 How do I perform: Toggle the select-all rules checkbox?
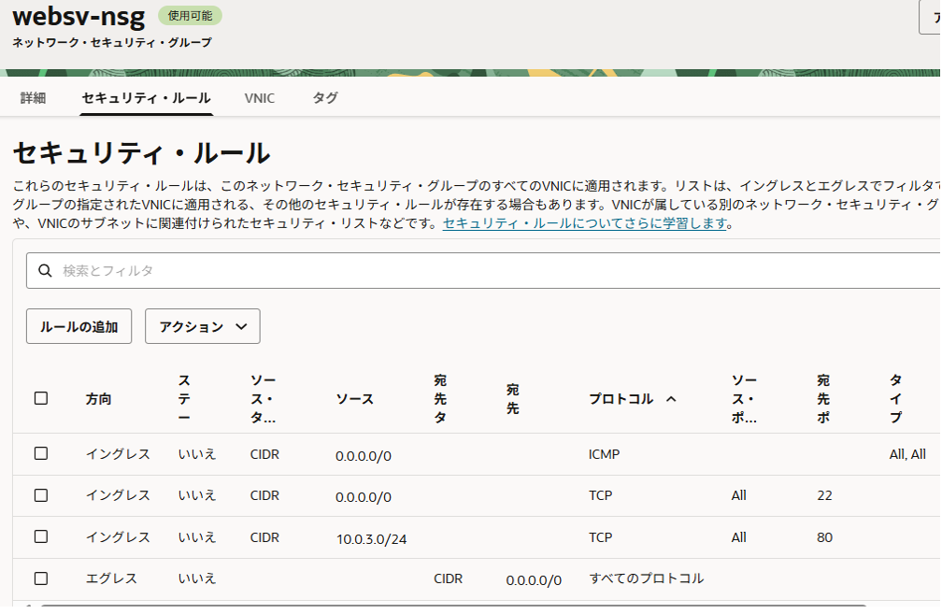(41, 398)
